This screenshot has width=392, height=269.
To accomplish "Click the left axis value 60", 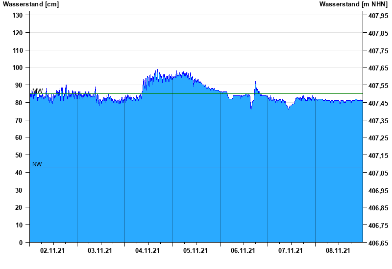I will (x=19, y=137).
